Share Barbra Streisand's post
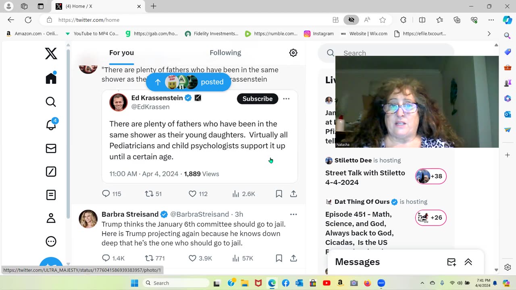 [293, 258]
